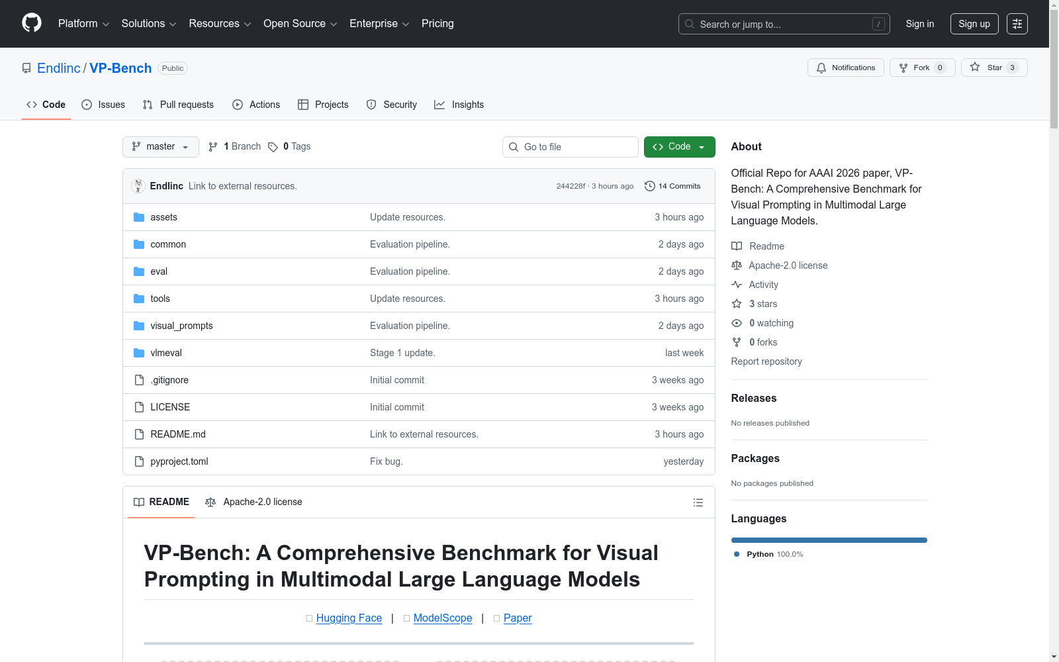Open the ModelScope link in README
The image size is (1059, 662).
pyautogui.click(x=443, y=618)
